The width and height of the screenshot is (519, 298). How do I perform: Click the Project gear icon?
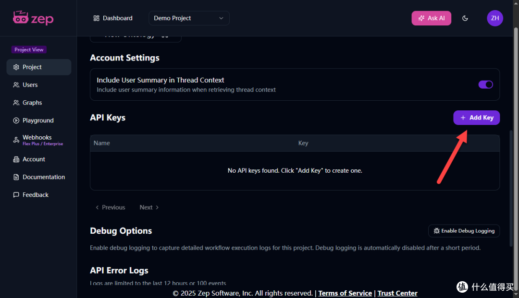pyautogui.click(x=16, y=67)
